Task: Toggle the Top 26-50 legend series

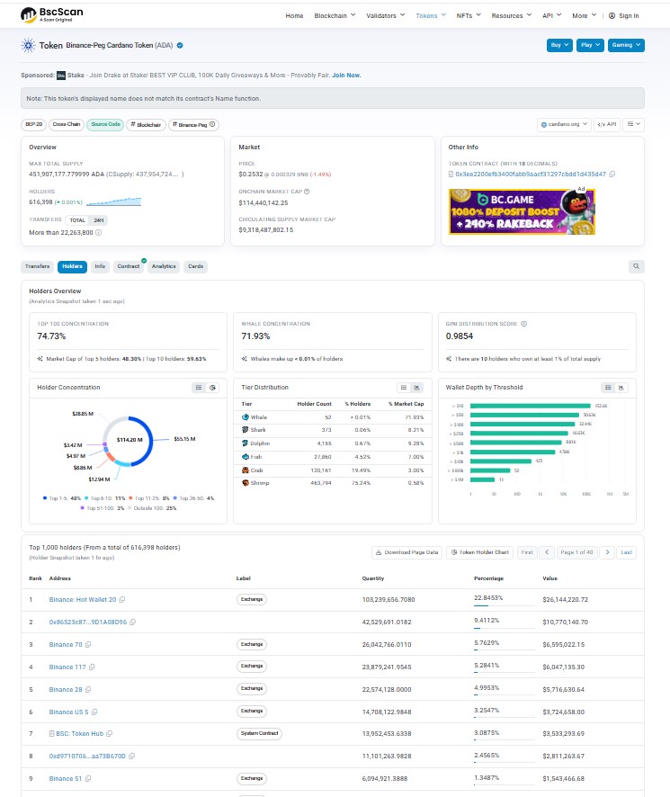Action: tap(193, 498)
